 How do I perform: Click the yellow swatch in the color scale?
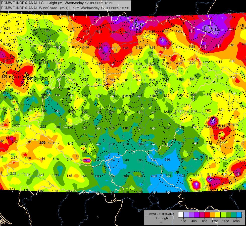point(218,215)
